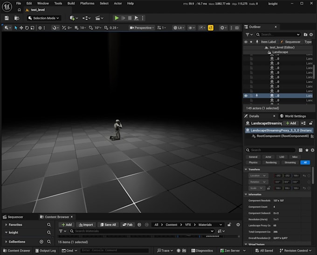Open Details property matrix grid icon
This screenshot has width=317, height=255.
pos(301,150)
